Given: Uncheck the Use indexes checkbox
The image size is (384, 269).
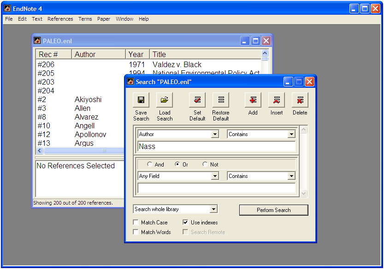Looking at the screenshot, I should pyautogui.click(x=185, y=223).
